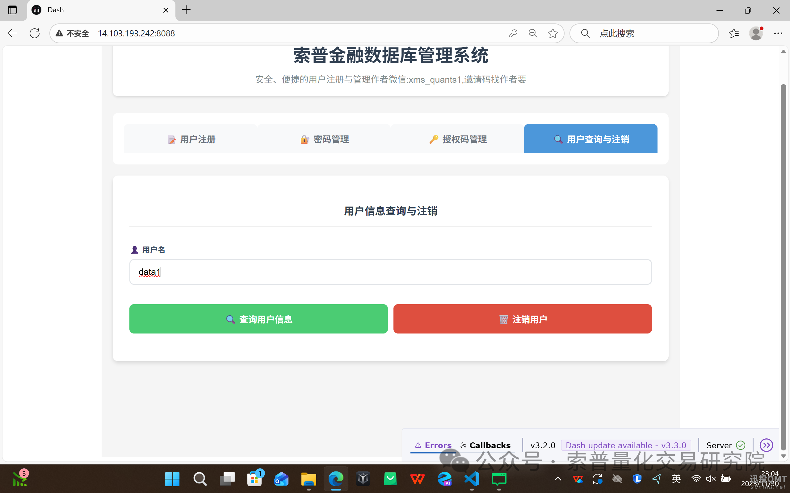Click the page vertical scrollbar
790x493 pixels.
(x=783, y=261)
